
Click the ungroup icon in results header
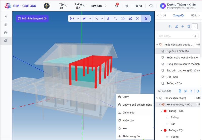click(191, 91)
